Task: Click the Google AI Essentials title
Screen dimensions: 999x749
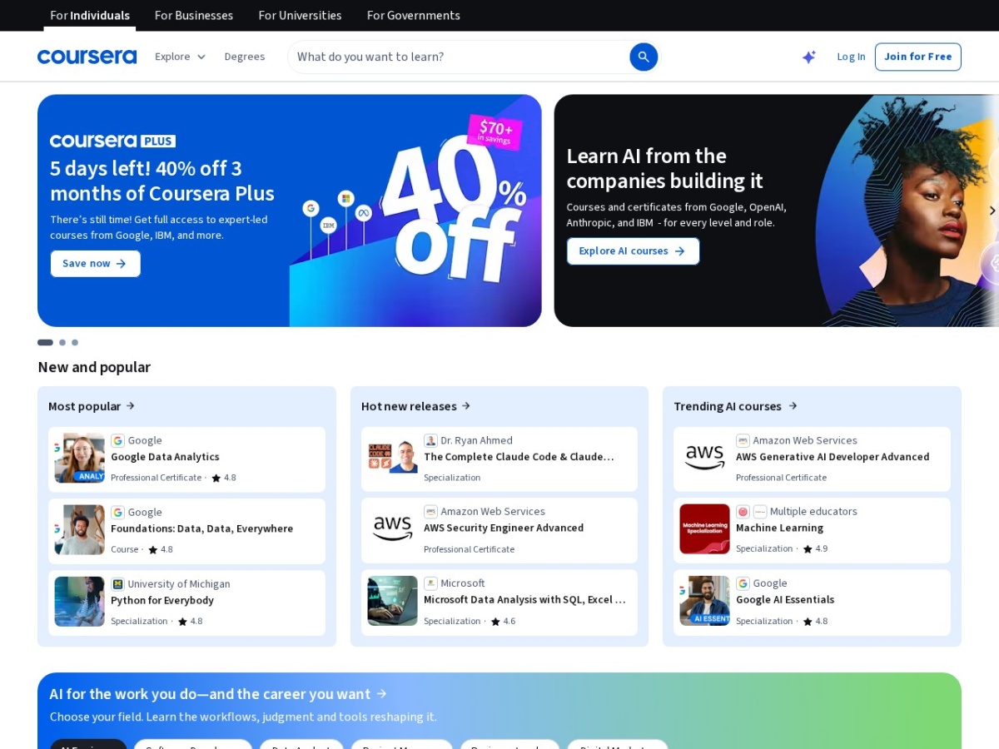Action: (x=785, y=599)
